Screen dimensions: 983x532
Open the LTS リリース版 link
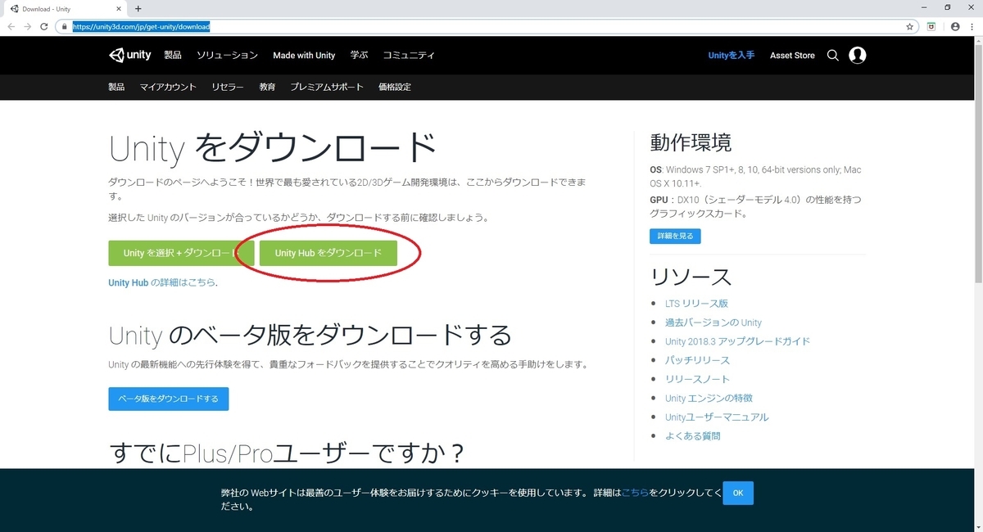coord(698,303)
